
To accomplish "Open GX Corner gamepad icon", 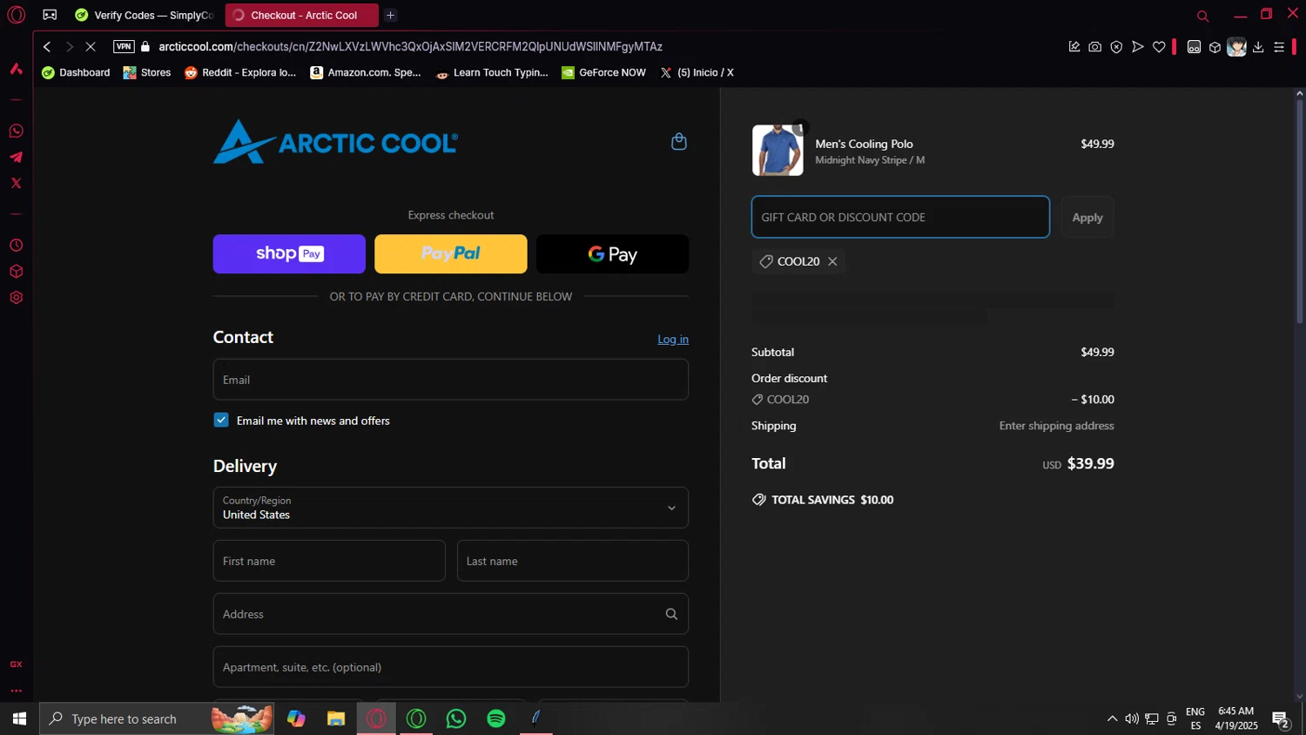I will tap(50, 15).
